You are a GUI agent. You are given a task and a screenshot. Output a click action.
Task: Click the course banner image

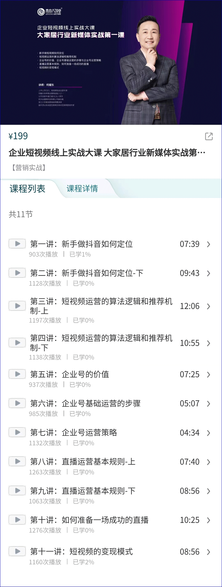[111, 62]
